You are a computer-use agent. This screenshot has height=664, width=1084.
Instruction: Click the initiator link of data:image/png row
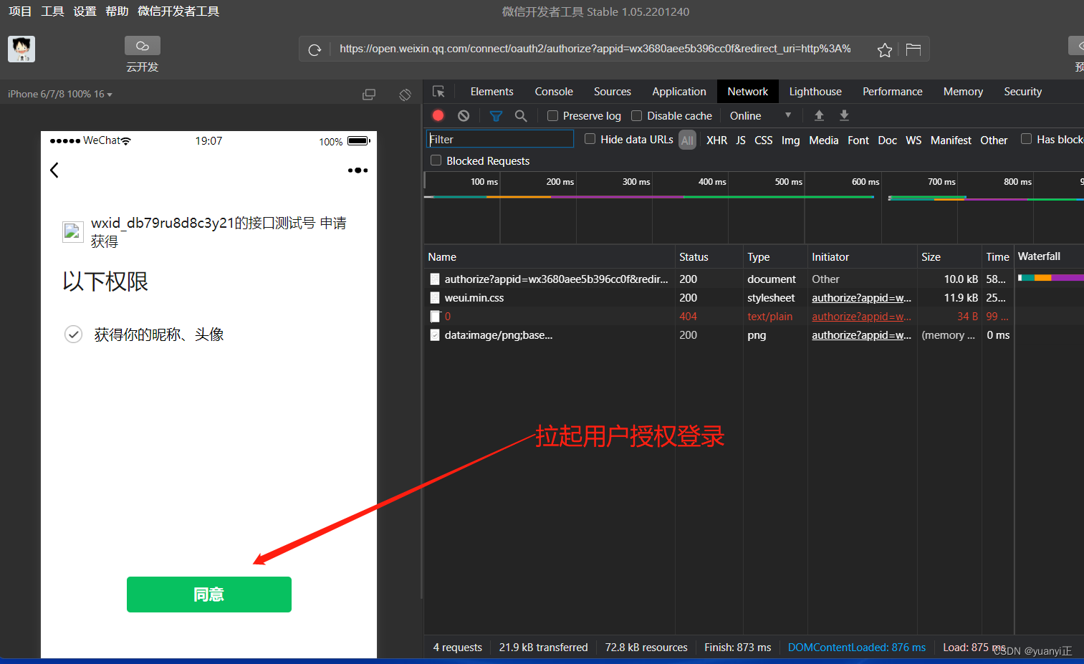pos(861,335)
